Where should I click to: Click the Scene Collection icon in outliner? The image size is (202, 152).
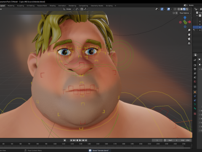click(x=197, y=13)
